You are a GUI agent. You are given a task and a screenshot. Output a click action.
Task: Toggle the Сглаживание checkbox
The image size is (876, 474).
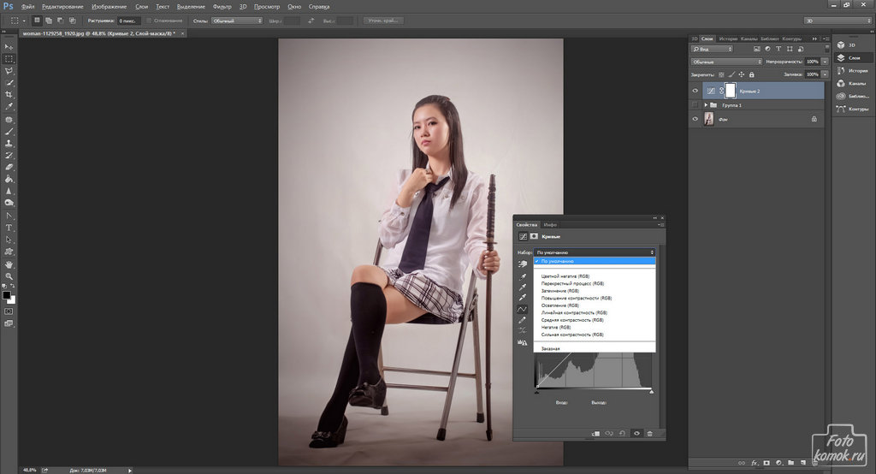tap(149, 21)
